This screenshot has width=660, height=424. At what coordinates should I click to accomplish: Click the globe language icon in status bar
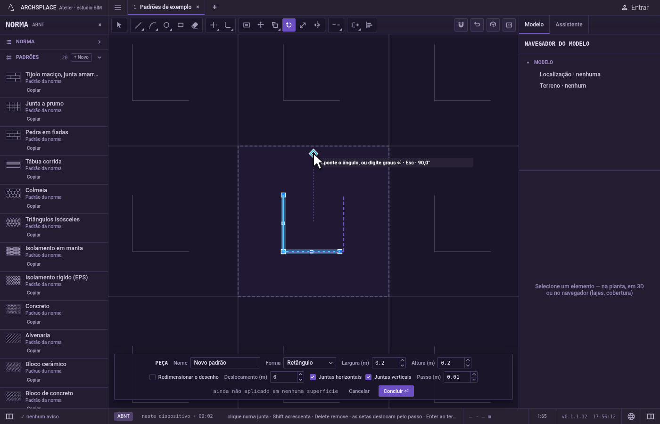point(631,416)
